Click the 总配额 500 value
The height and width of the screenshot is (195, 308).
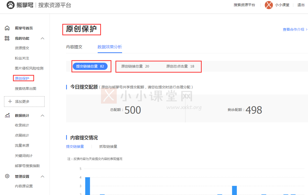click(133, 110)
